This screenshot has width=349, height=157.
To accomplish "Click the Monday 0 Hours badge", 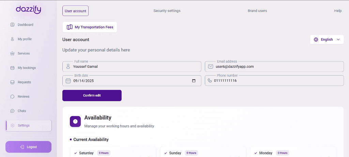I will pos(283,153).
